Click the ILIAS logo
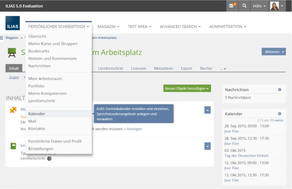Screen dimensions: 292x189 tap(12, 23)
